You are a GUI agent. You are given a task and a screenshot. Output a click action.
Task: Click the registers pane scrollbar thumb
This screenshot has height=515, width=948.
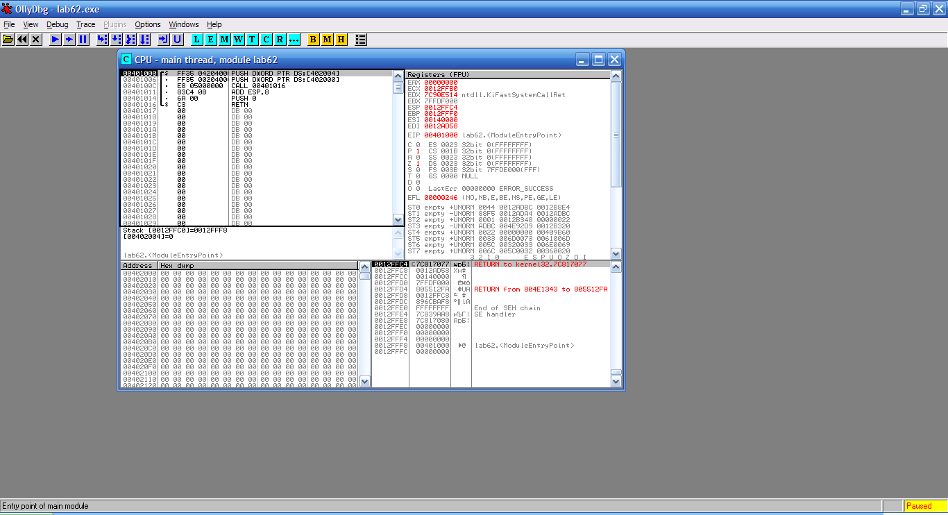pos(616,135)
